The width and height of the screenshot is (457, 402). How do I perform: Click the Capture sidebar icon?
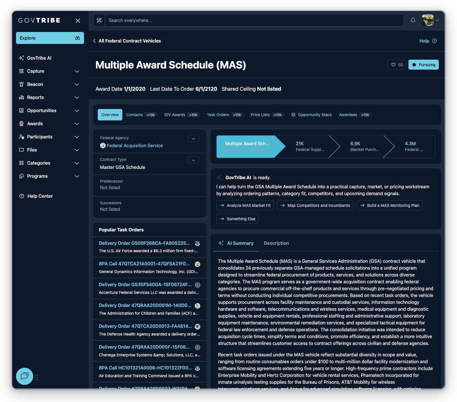click(21, 71)
